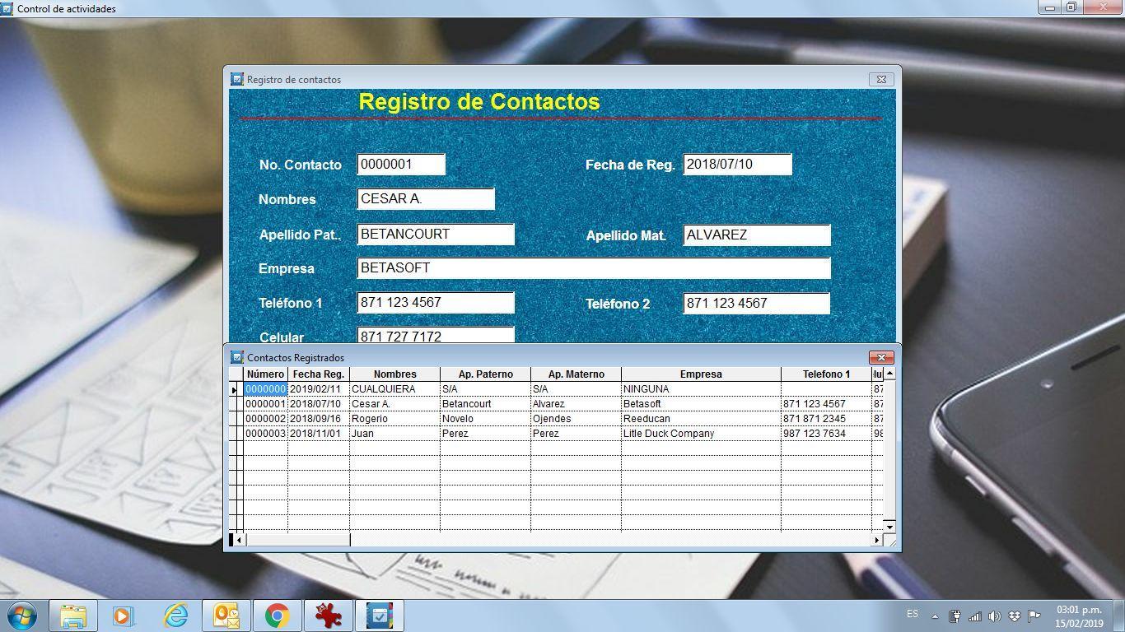This screenshot has height=632, width=1125.
Task: Click the Rogerio name cell
Action: tap(395, 419)
